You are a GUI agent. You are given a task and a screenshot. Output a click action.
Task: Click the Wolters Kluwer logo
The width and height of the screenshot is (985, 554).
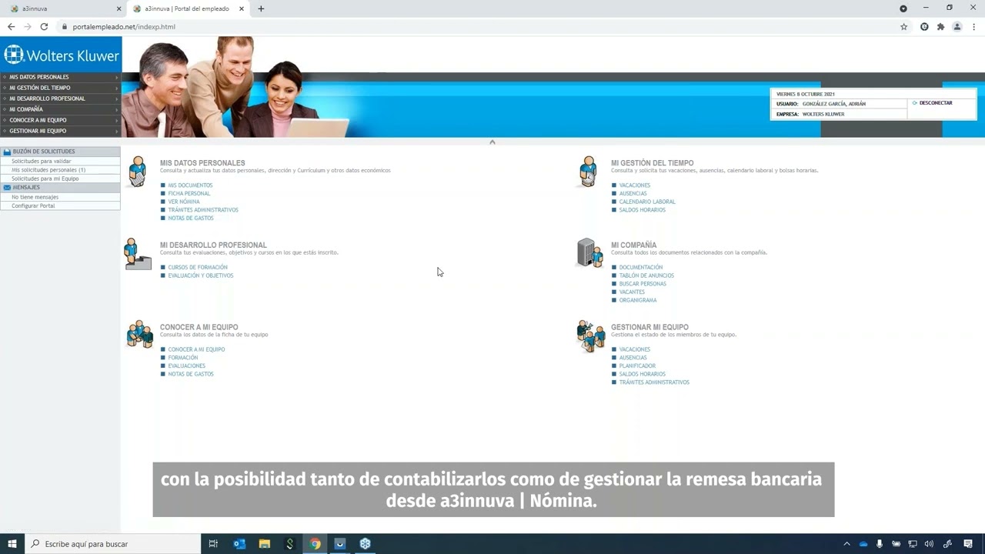click(x=61, y=55)
